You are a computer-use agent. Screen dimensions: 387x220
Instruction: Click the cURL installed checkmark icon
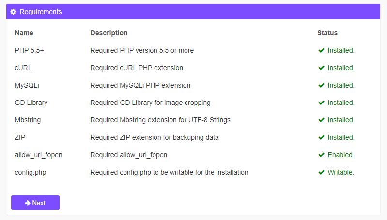click(x=321, y=68)
